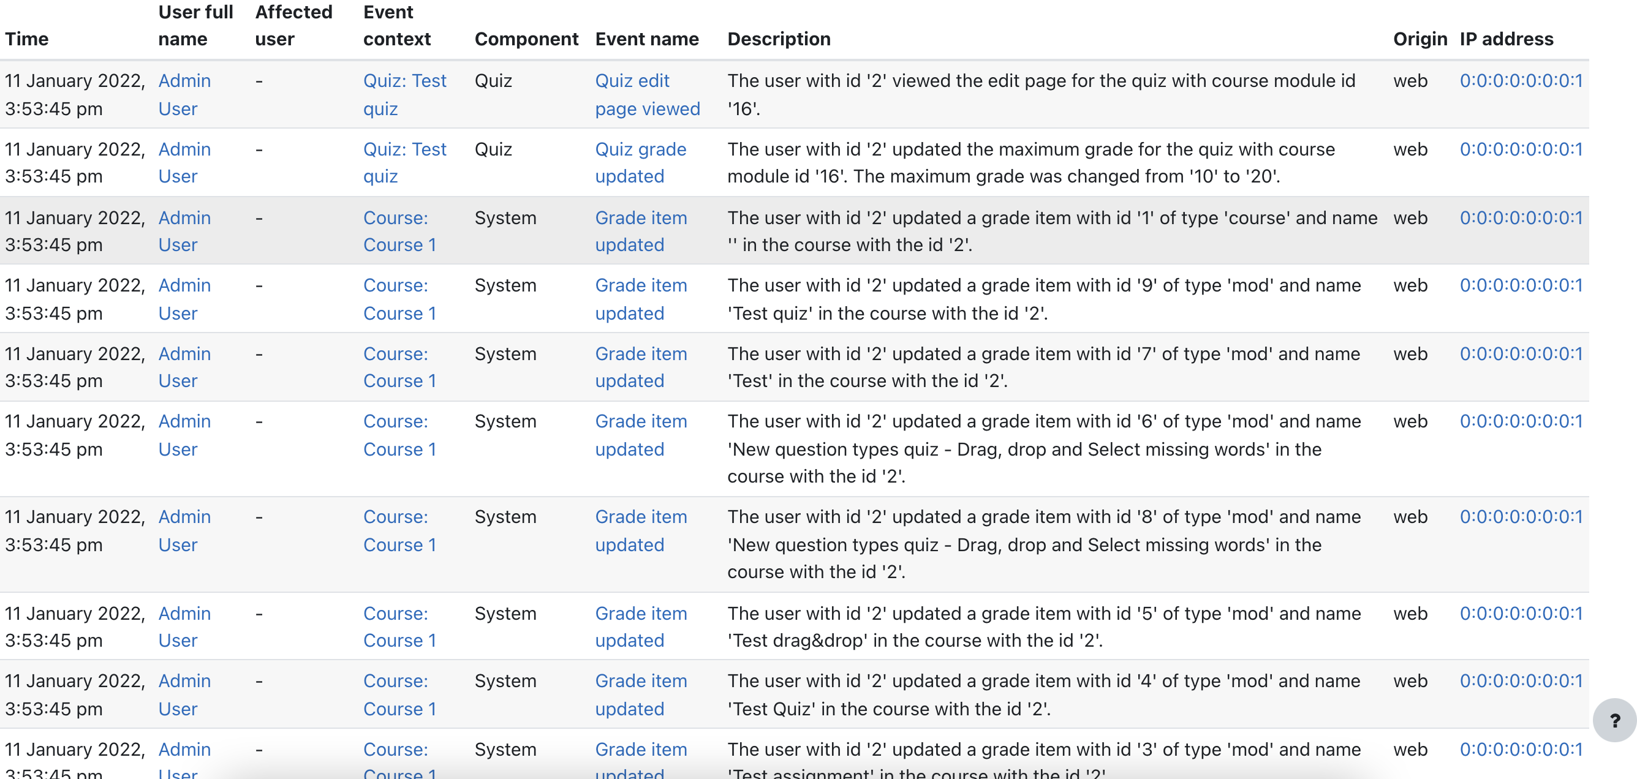Click the 'Component' column header
This screenshot has height=779, width=1637.
(526, 39)
